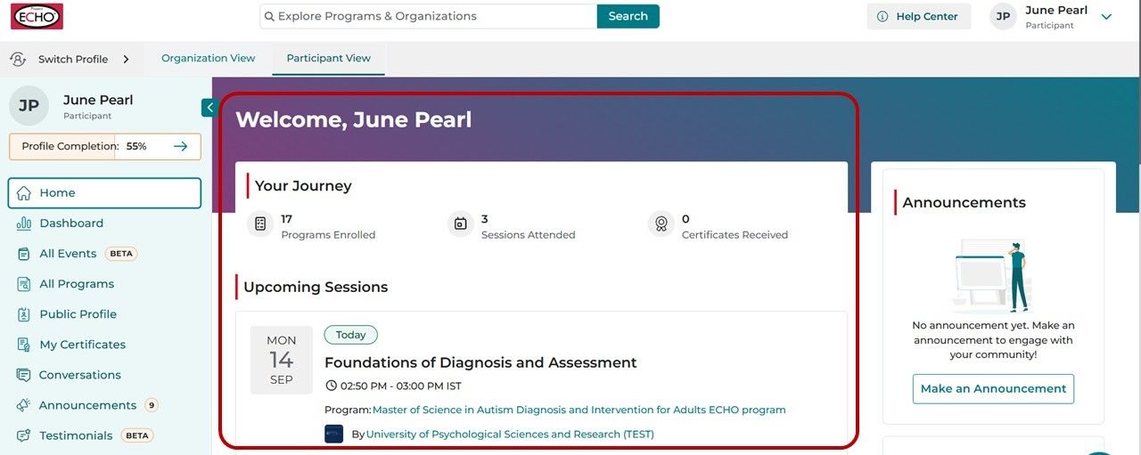Expand Switch Profile chevron
The image size is (1141, 455).
pyautogui.click(x=126, y=60)
